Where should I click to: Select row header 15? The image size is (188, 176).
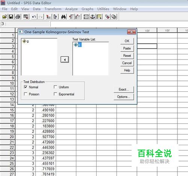tap(8, 110)
